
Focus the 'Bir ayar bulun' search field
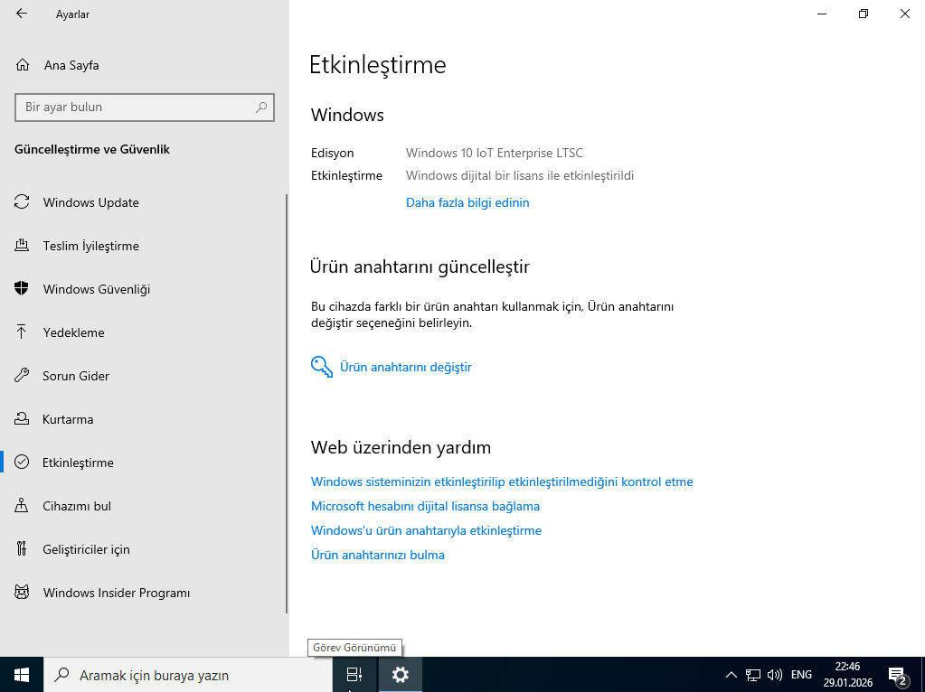point(145,108)
